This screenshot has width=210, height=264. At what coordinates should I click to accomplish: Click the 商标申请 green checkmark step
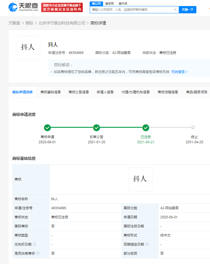click(47, 128)
